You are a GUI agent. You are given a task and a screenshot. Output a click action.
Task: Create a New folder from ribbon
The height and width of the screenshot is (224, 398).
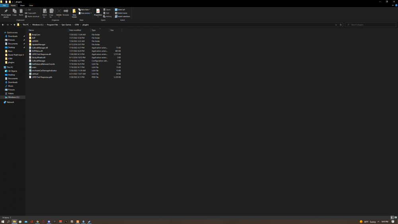click(74, 13)
